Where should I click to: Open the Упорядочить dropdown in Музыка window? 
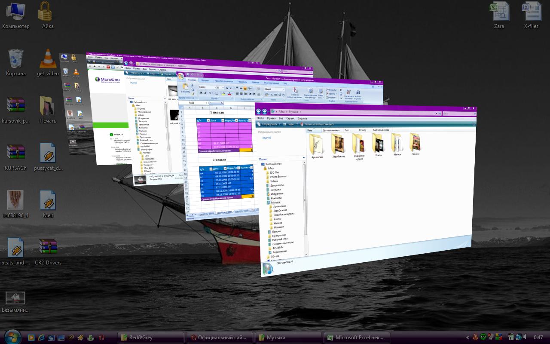(x=271, y=124)
